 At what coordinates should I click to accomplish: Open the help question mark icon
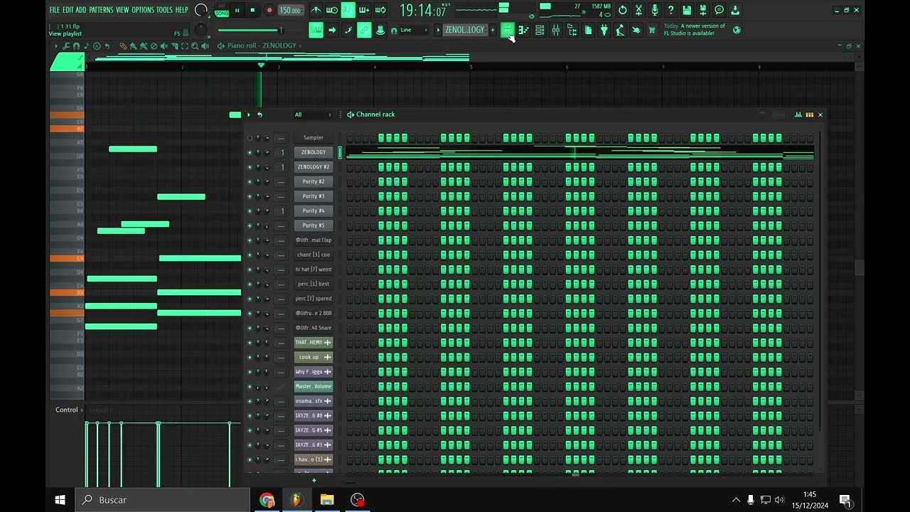pos(670,10)
